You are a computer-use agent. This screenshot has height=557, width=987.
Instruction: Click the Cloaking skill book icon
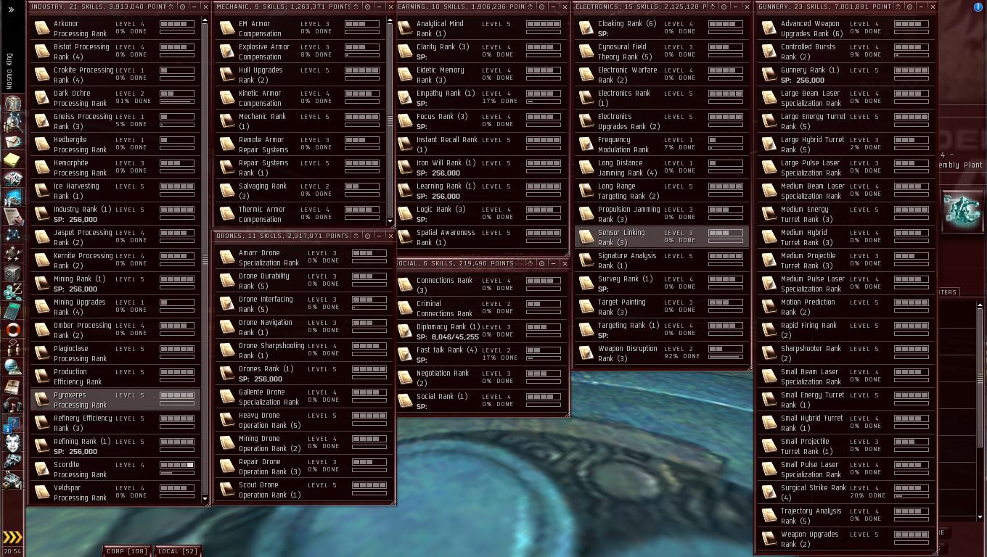pyautogui.click(x=586, y=28)
